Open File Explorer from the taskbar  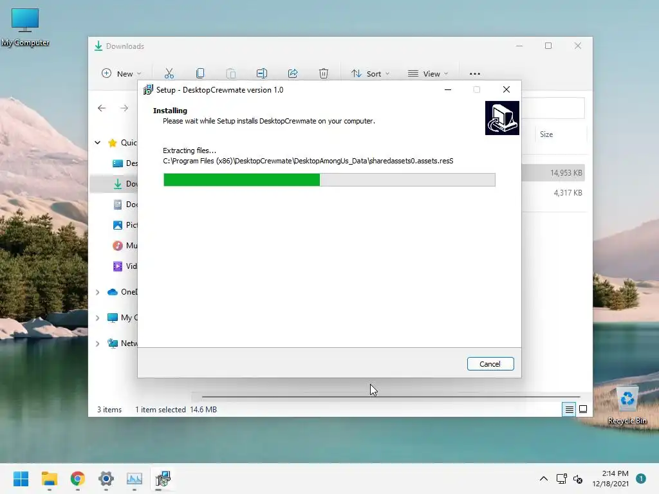click(49, 479)
